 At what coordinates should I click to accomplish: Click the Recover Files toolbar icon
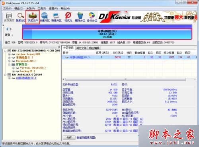[33, 17]
